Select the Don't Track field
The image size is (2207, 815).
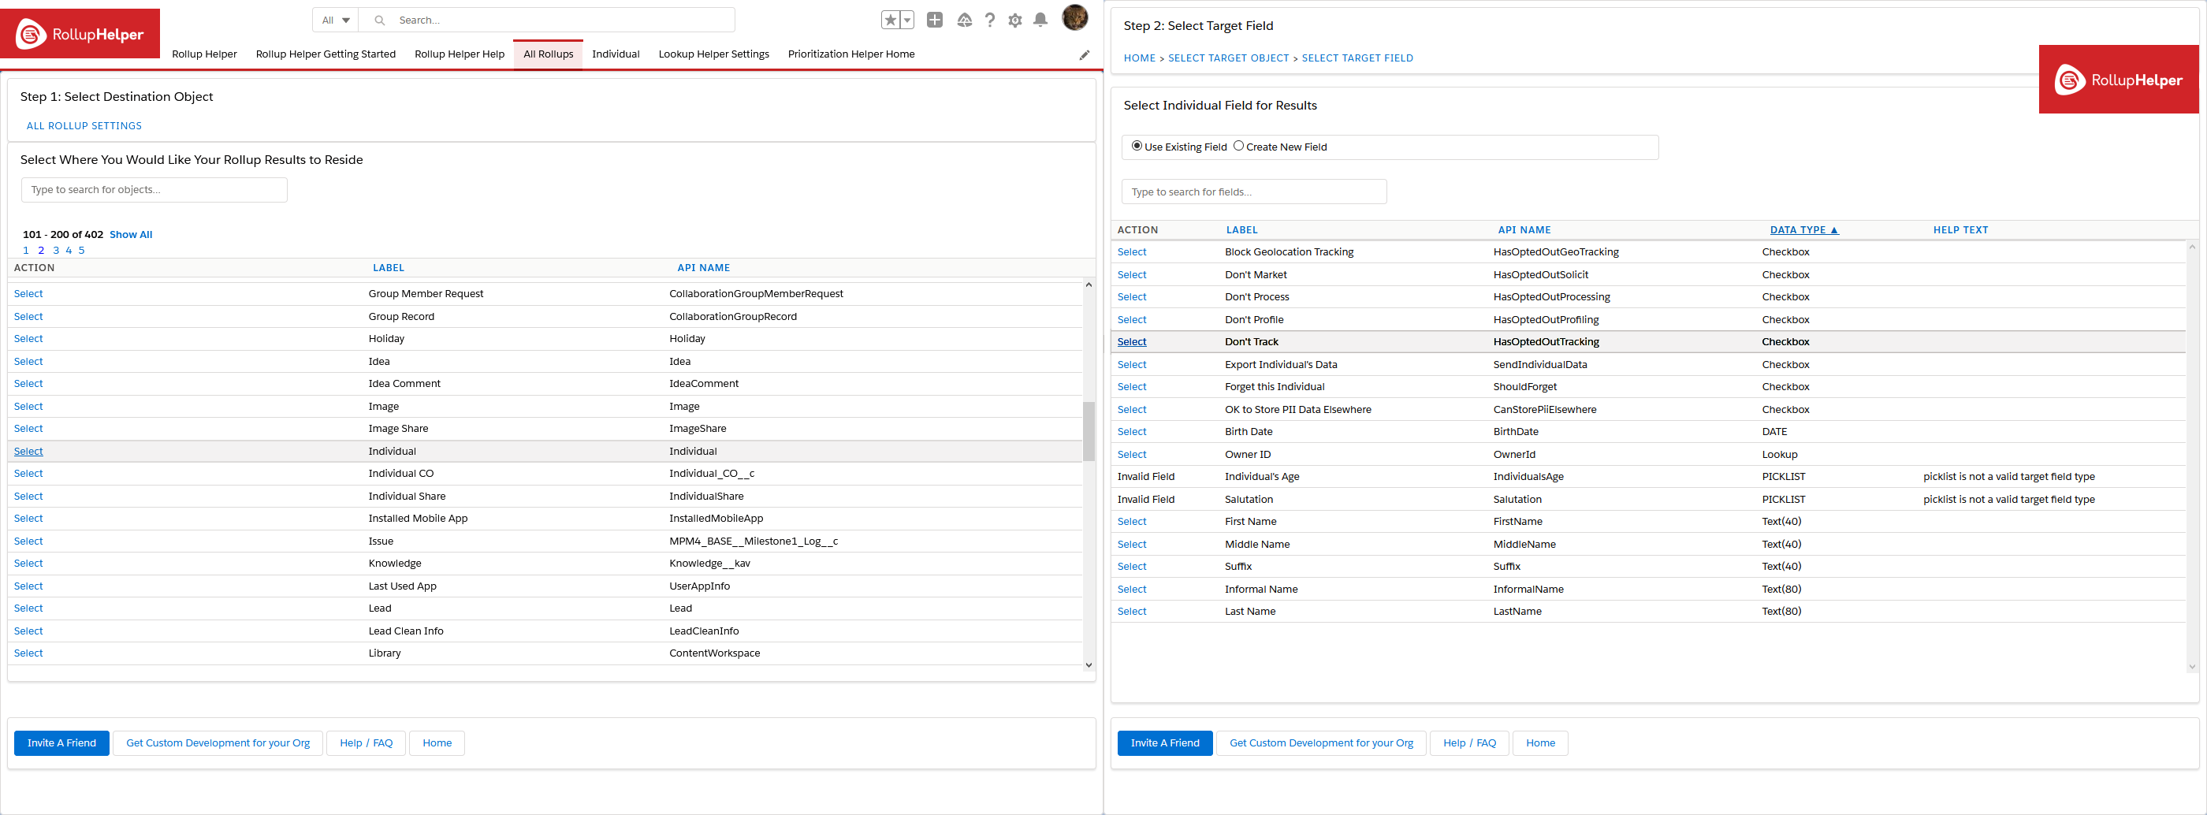click(x=1132, y=342)
